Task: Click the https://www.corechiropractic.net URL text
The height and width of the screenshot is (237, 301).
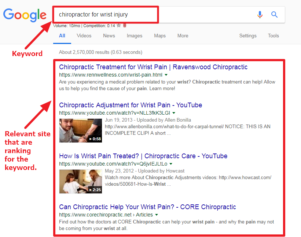Action: 95,215
